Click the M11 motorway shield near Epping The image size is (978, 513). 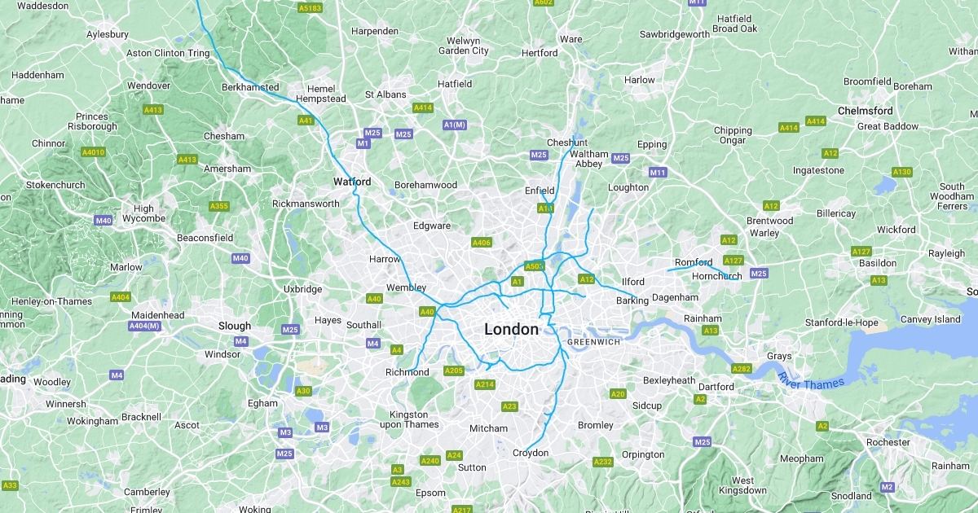coord(658,173)
